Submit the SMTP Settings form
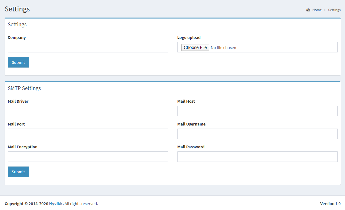This screenshot has height=210, width=345. [x=18, y=172]
